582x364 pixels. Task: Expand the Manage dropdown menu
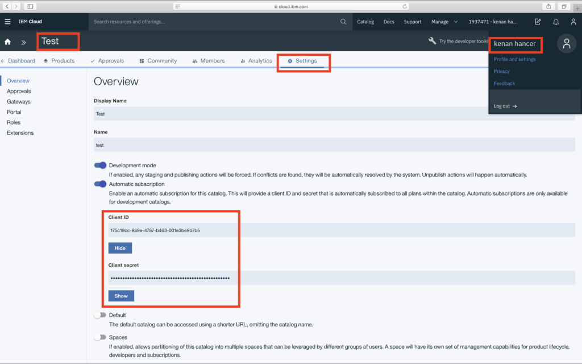444,22
